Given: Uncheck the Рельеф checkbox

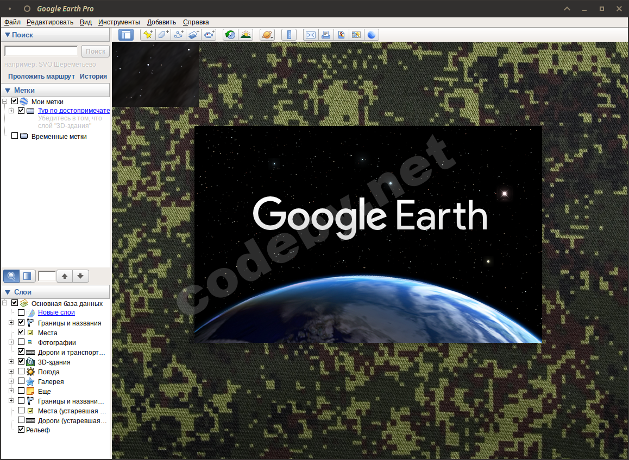Looking at the screenshot, I should coord(21,430).
